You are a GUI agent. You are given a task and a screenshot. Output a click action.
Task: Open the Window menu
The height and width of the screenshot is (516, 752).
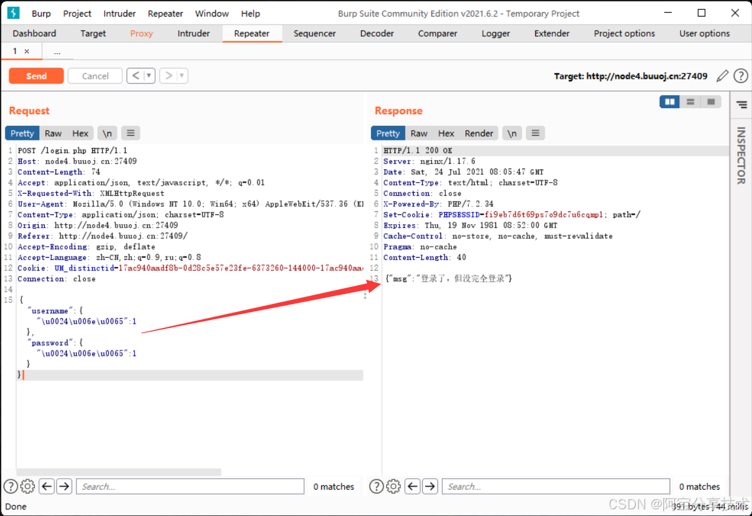(x=212, y=13)
